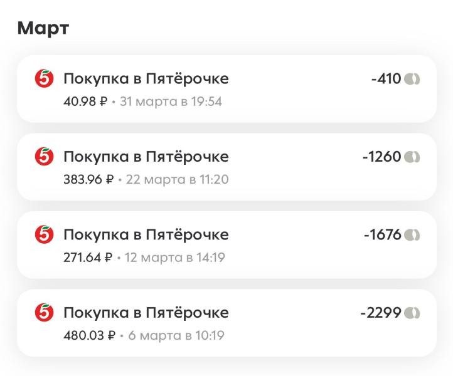The width and height of the screenshot is (453, 376).
Task: Open the purchase title dated 22 March
Action: click(146, 157)
